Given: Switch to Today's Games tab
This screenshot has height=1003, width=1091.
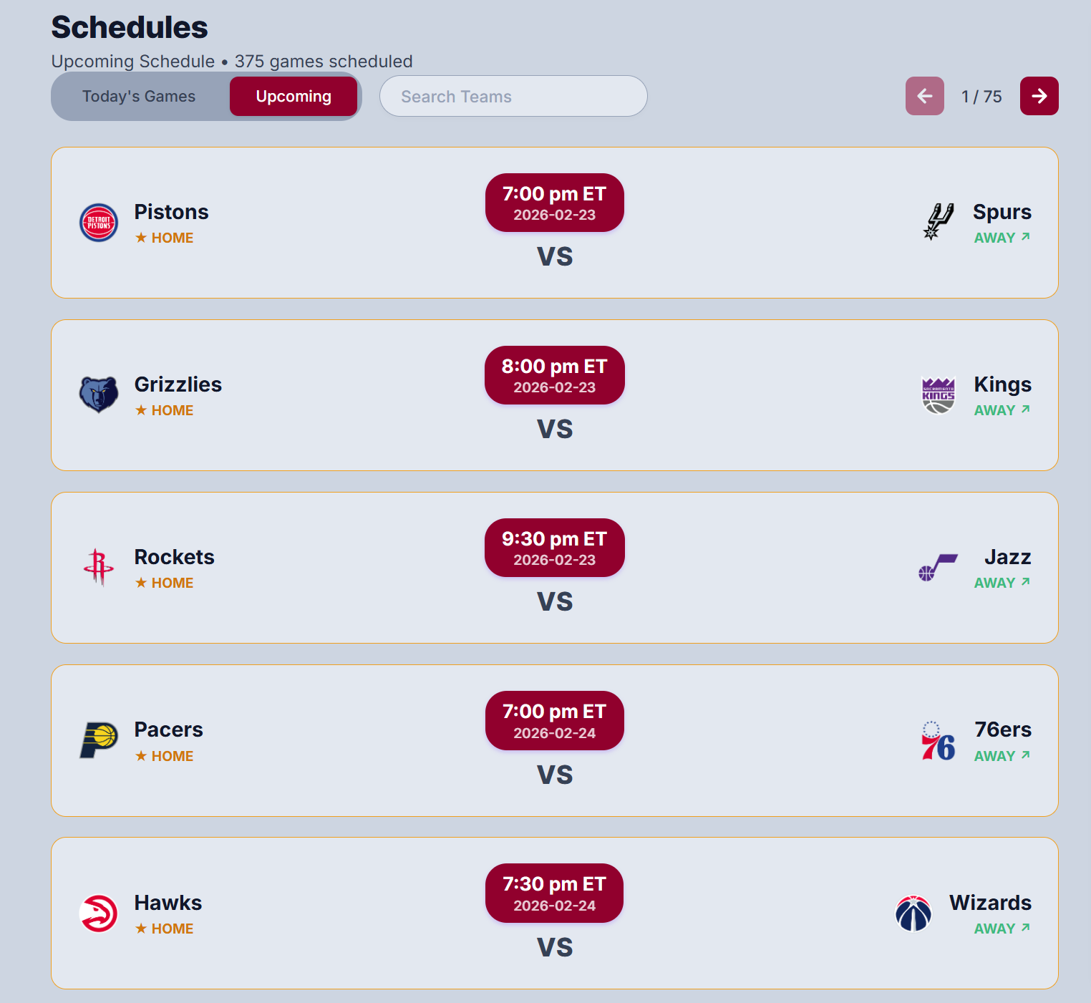Looking at the screenshot, I should pos(139,97).
